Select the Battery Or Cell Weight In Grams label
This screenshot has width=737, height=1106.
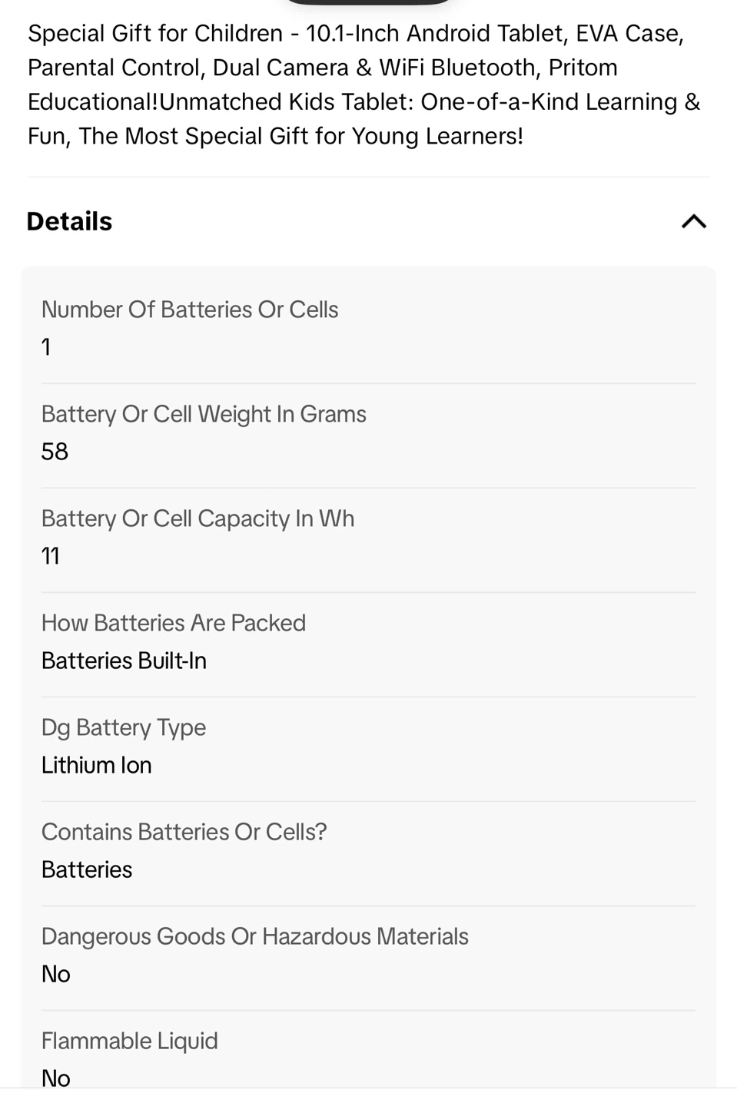(204, 414)
